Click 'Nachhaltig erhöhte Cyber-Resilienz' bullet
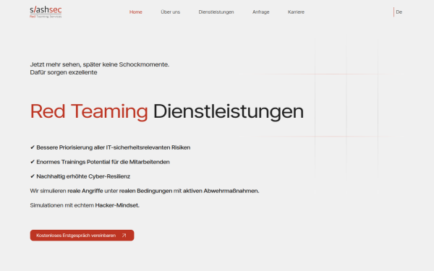The image size is (434, 271). tap(80, 176)
